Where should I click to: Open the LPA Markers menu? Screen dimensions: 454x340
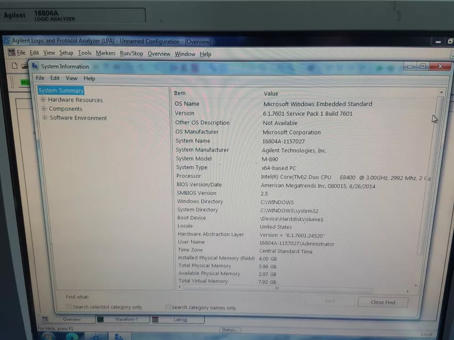[105, 53]
